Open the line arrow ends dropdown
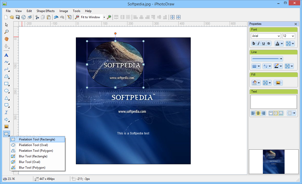Viewport: 302px width, 184px height. tap(267, 66)
